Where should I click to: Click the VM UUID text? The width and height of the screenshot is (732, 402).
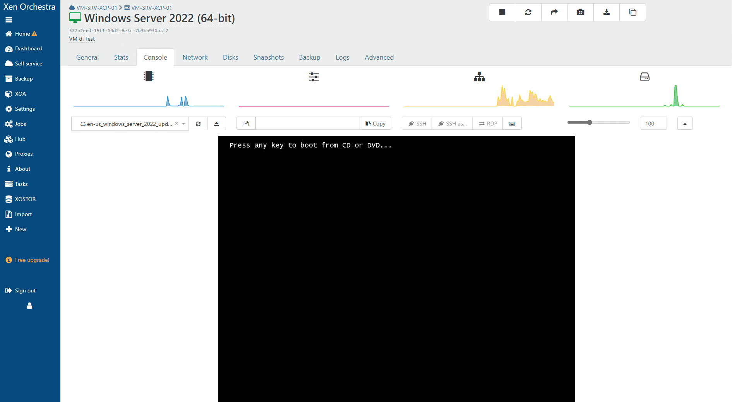point(119,31)
